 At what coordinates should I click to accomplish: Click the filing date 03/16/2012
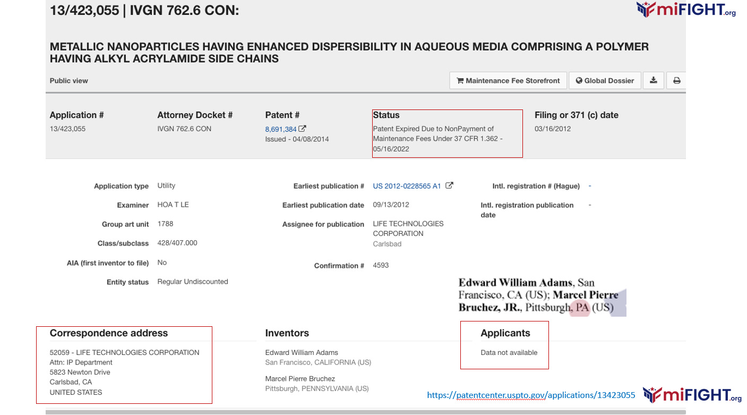(x=553, y=129)
